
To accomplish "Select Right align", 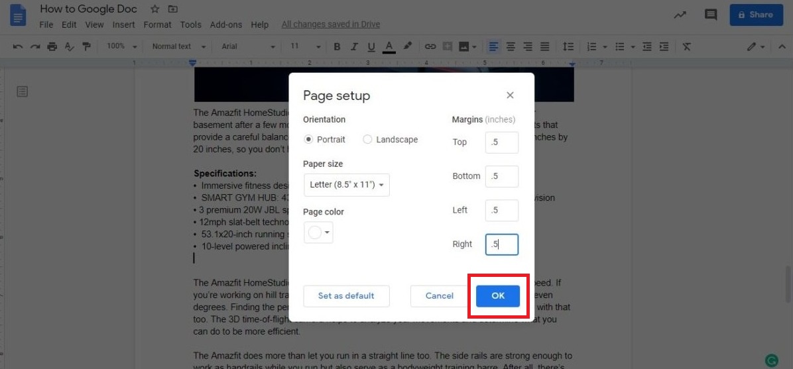I will (x=528, y=46).
